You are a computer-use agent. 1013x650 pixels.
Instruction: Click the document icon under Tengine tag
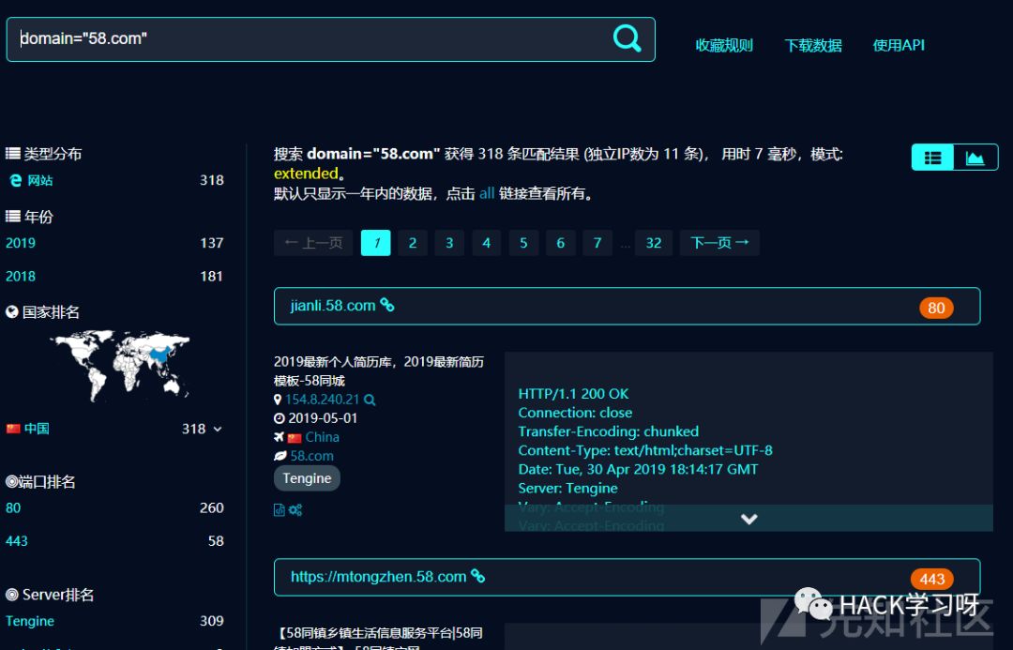point(280,510)
